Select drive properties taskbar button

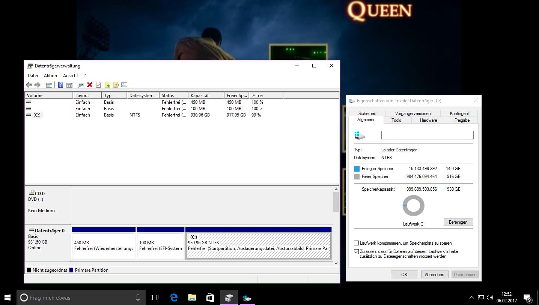tap(247, 298)
